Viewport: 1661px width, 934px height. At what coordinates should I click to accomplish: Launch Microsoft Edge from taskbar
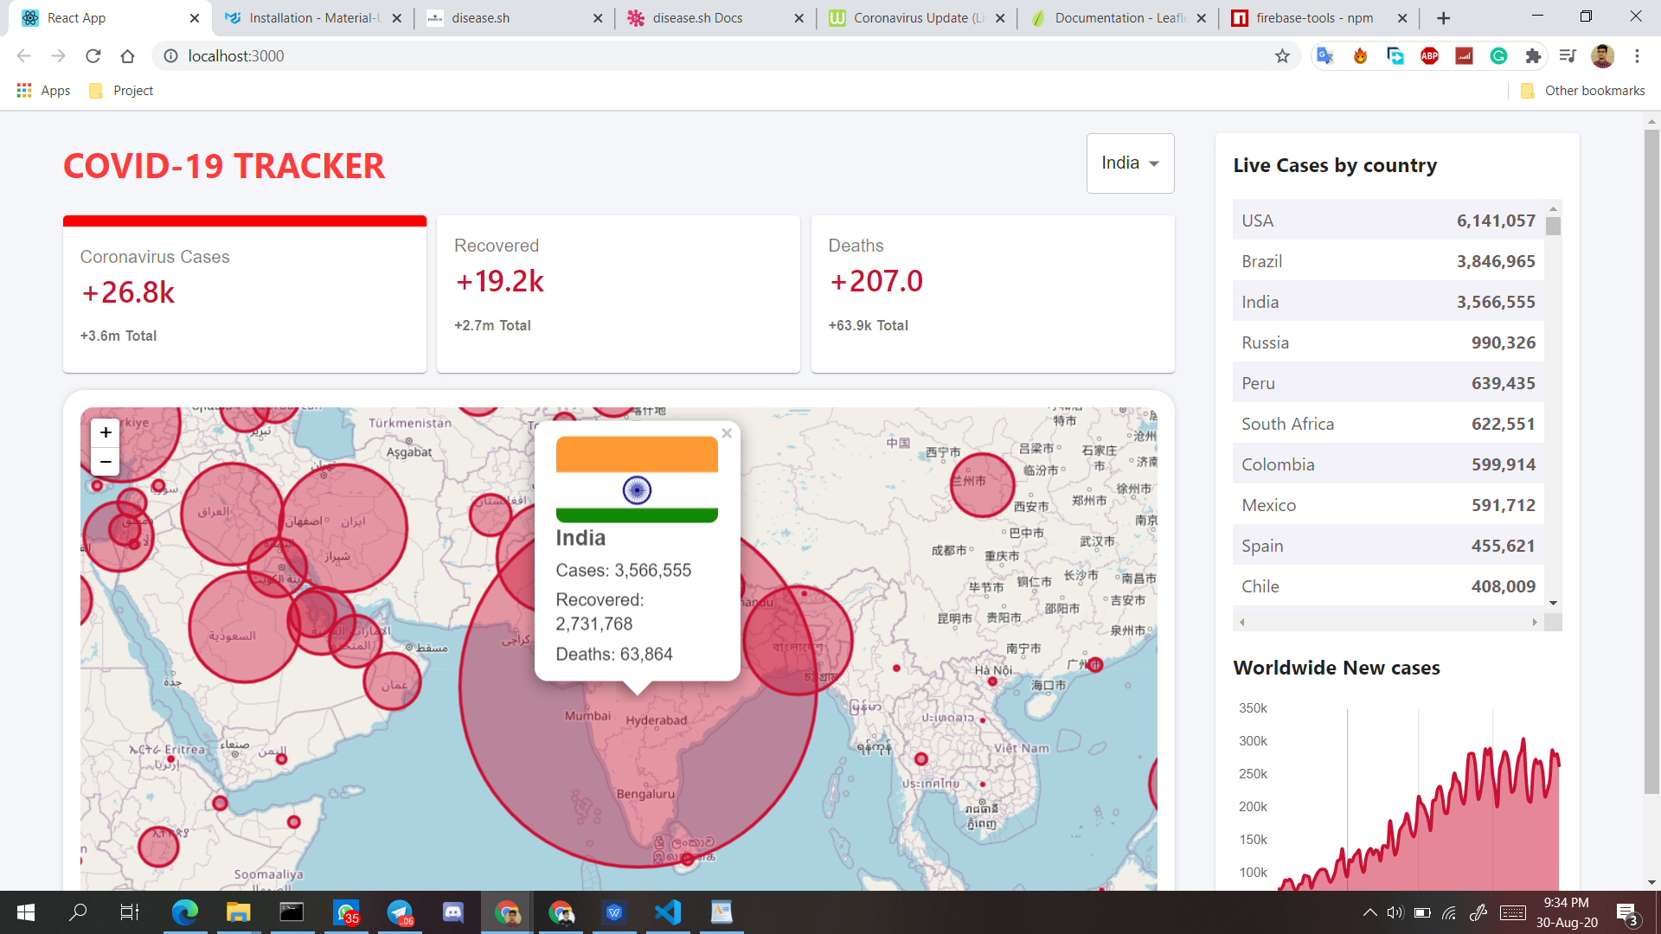point(184,912)
